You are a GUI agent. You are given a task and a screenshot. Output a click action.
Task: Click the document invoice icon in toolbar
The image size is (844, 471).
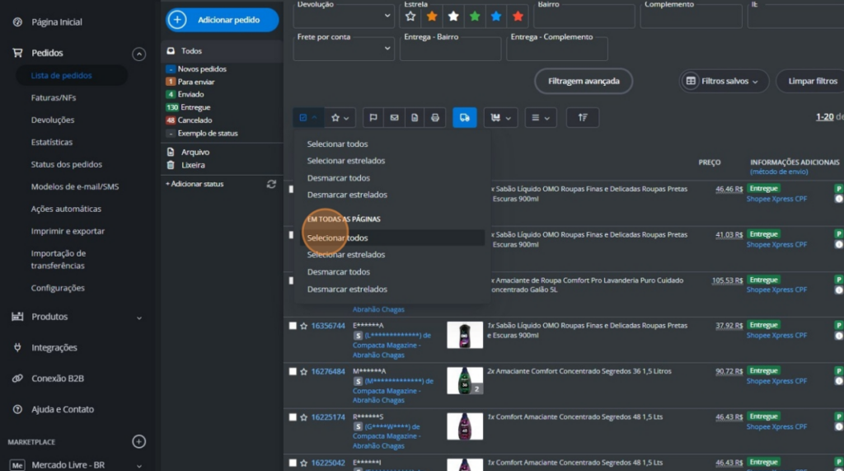415,118
